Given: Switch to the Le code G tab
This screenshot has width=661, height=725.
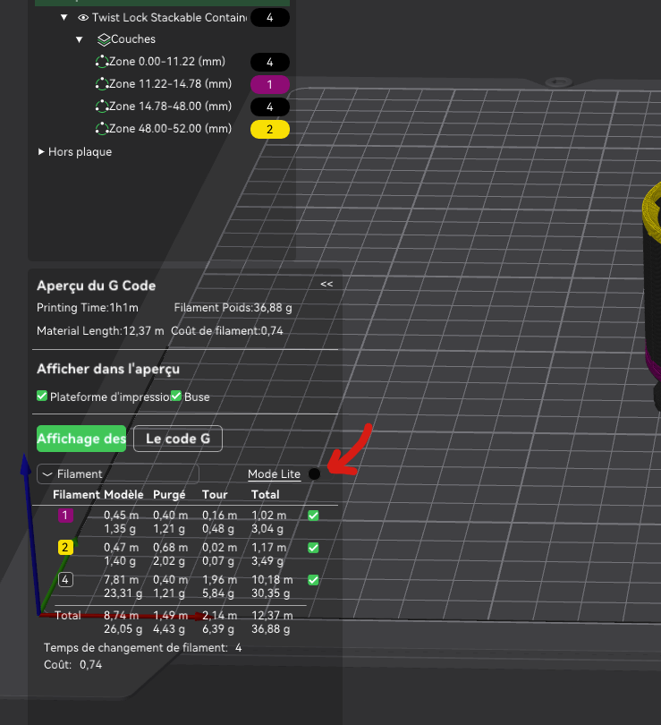Looking at the screenshot, I should pyautogui.click(x=178, y=439).
